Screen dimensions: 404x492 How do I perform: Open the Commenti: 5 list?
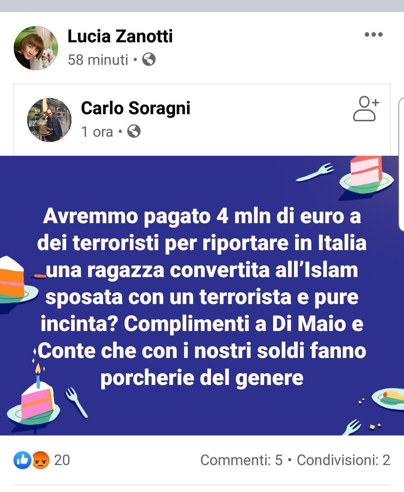241,460
